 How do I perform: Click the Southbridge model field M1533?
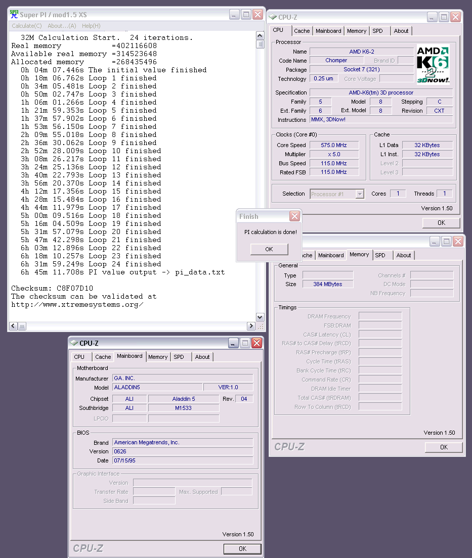(184, 408)
